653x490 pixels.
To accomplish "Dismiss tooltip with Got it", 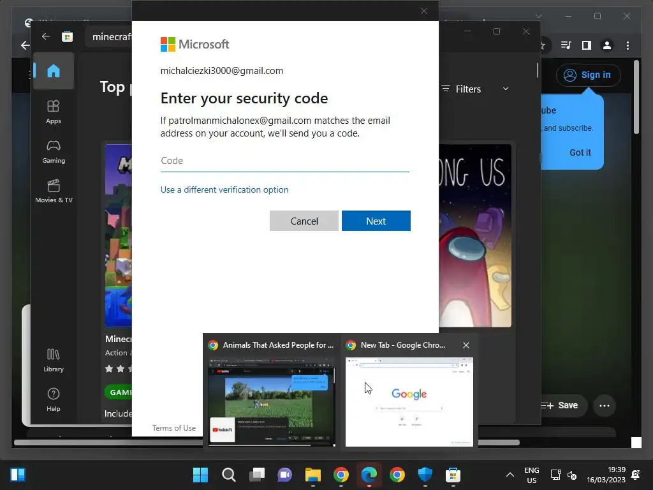I will click(x=580, y=152).
